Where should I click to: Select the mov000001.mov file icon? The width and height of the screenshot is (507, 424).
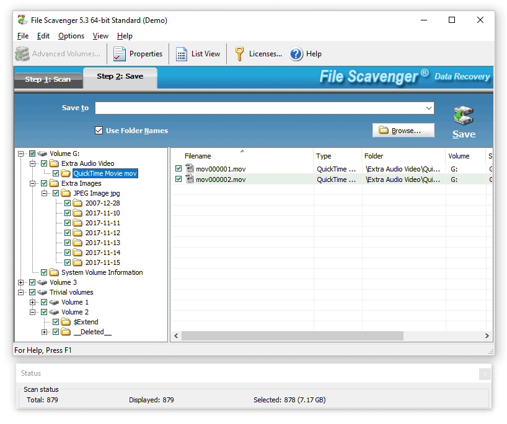[x=190, y=168]
